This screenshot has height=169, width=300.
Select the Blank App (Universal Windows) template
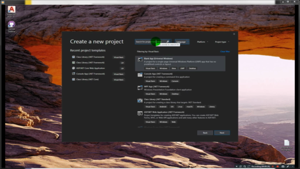click(180, 63)
